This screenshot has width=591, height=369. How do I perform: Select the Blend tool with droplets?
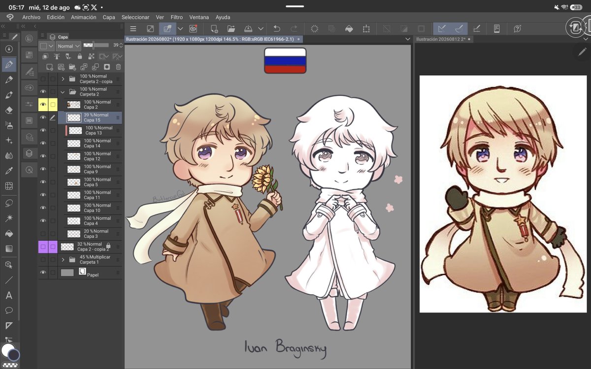[x=9, y=155]
